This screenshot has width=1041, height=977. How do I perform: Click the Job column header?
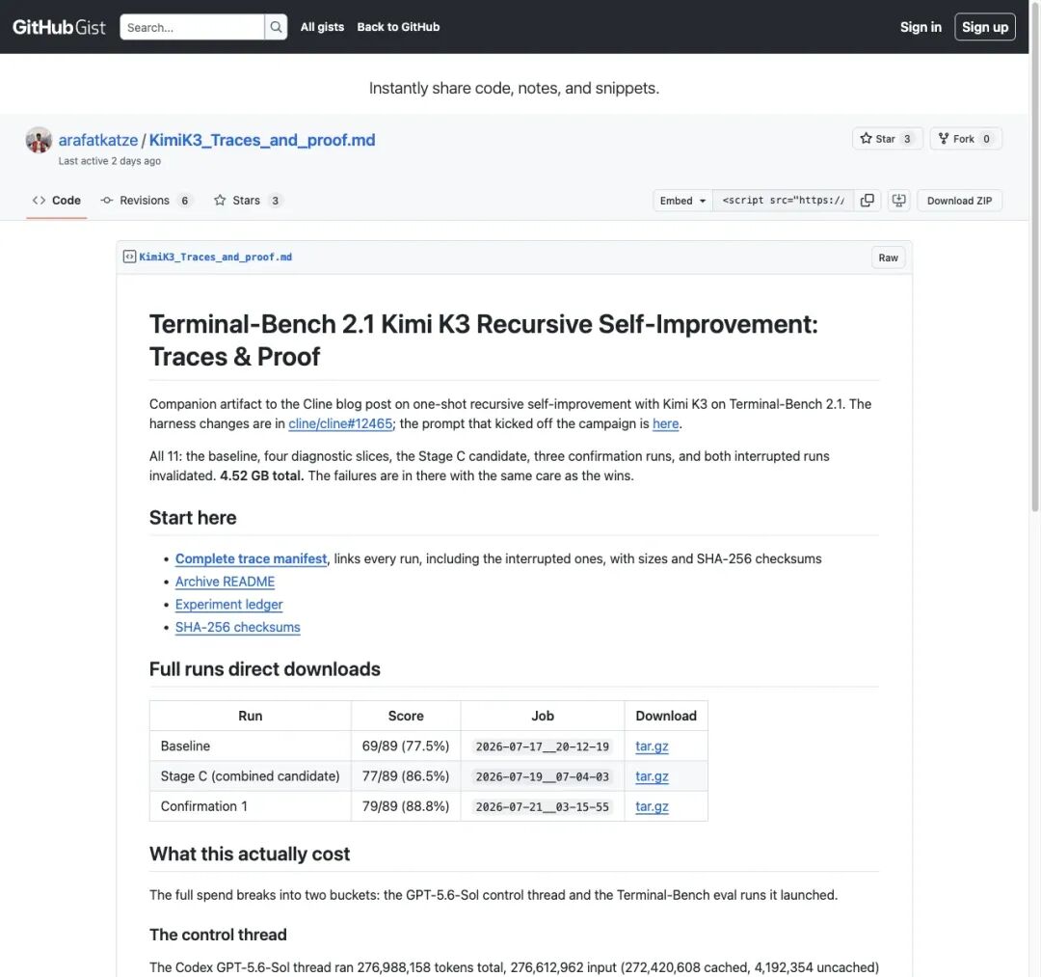(543, 716)
